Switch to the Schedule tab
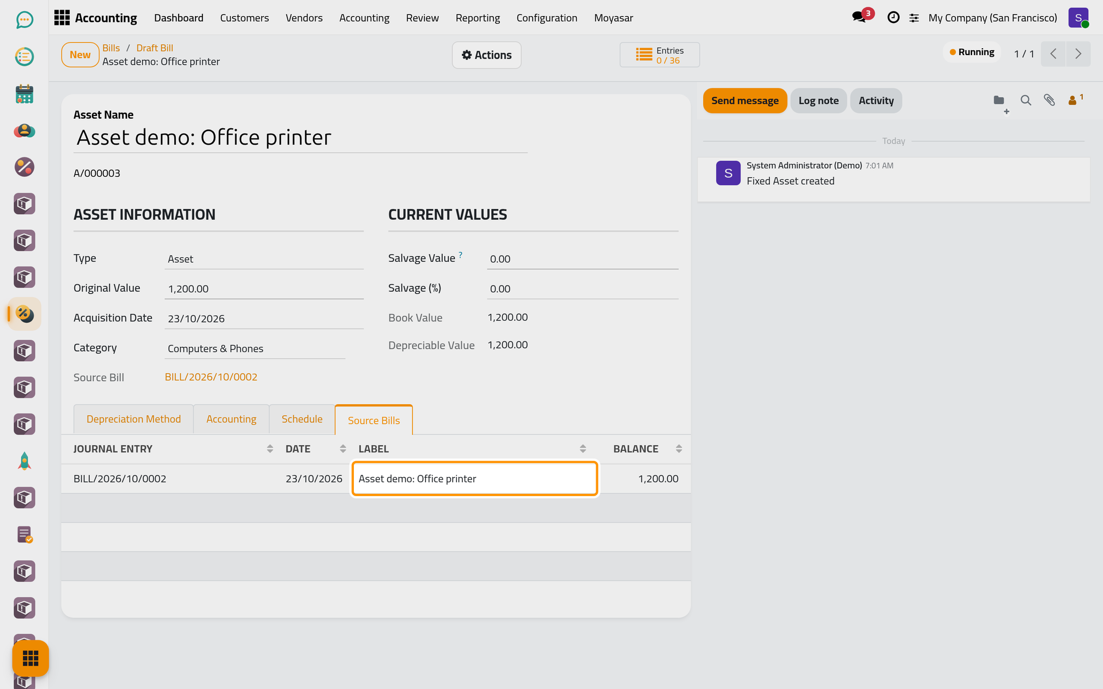The image size is (1103, 689). click(x=302, y=419)
